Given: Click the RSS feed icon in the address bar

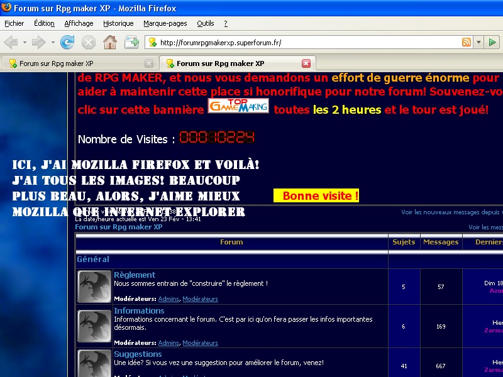Looking at the screenshot, I should click(x=467, y=42).
